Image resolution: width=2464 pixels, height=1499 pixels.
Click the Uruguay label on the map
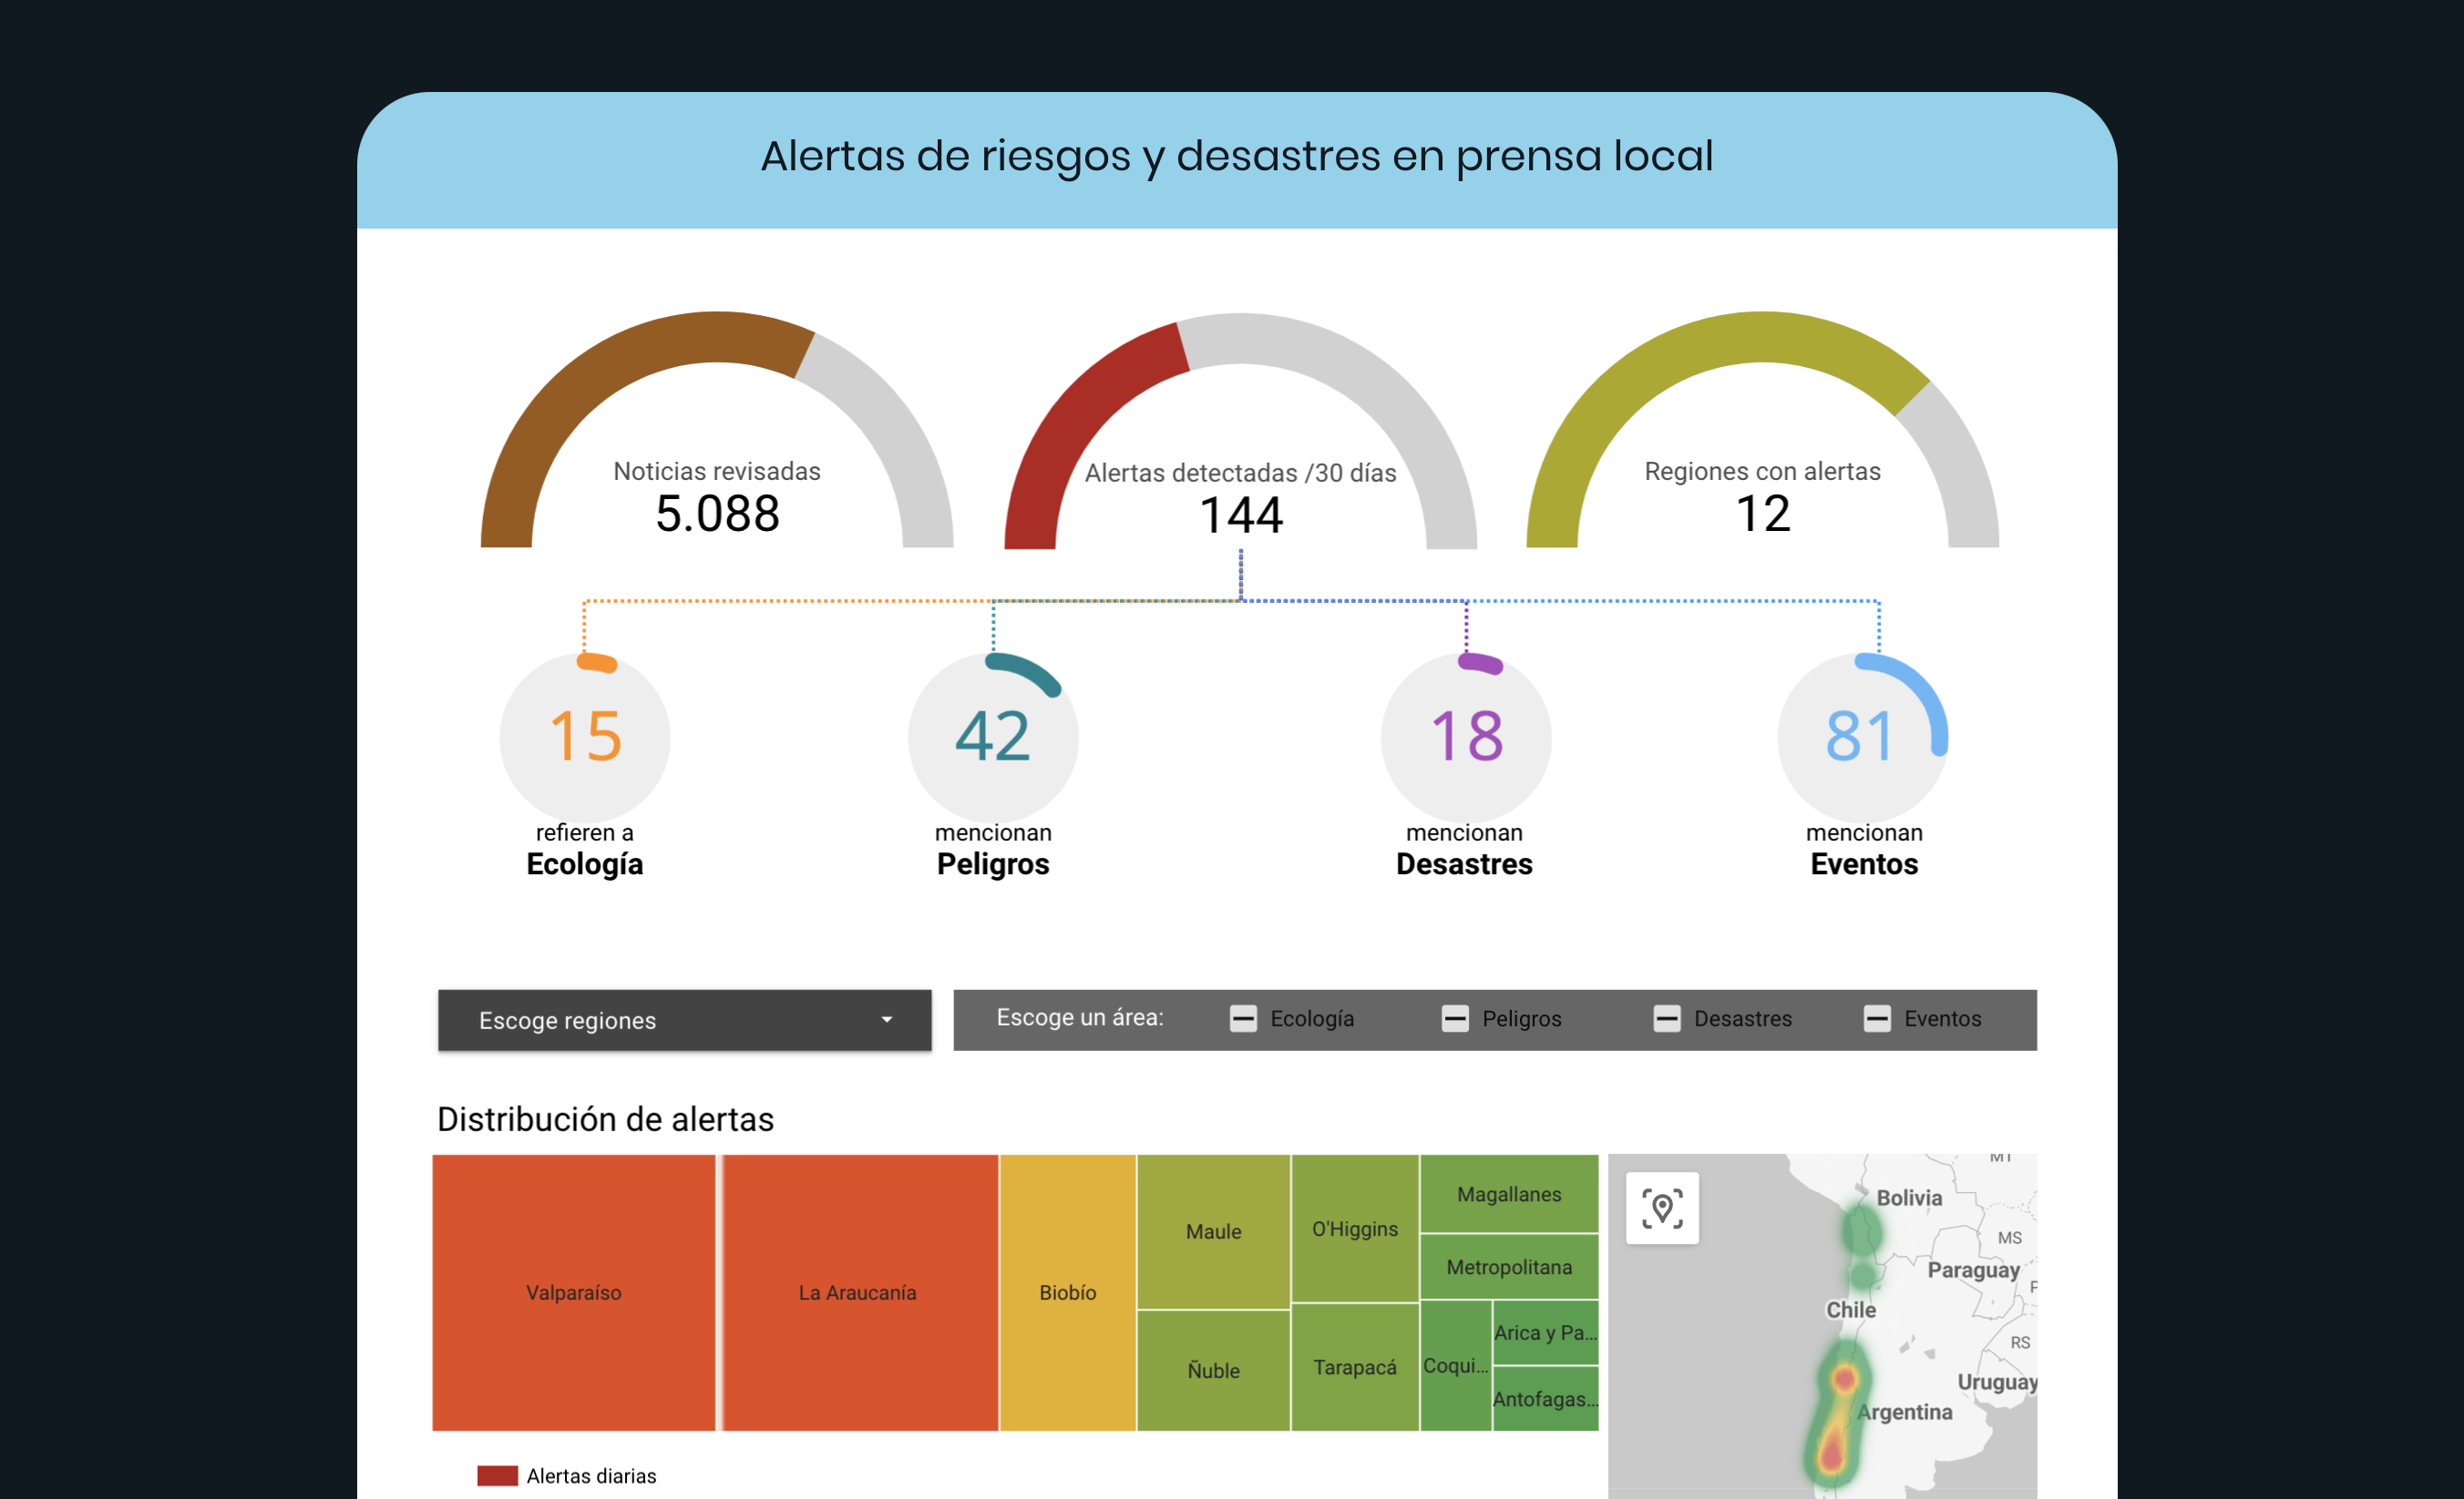[x=1997, y=1382]
